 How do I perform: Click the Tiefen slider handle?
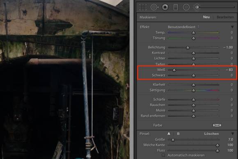(x=194, y=64)
